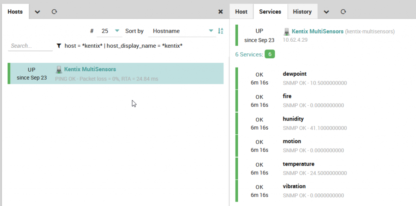Focus the Search input field
Viewport: 416px width, 206px height.
pos(30,46)
